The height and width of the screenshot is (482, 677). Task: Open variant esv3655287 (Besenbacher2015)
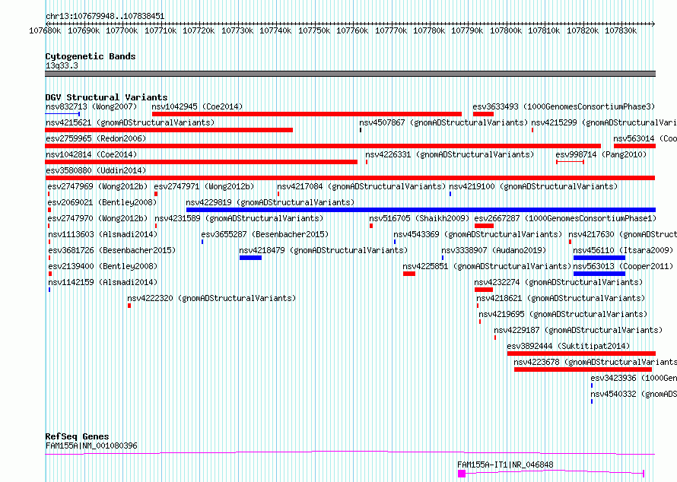click(x=265, y=234)
